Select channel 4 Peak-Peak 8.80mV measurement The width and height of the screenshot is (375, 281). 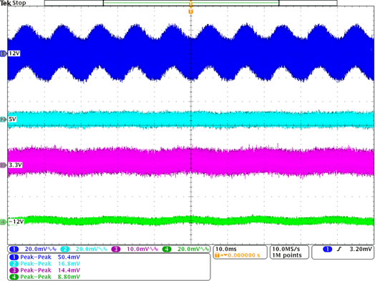[44, 277]
